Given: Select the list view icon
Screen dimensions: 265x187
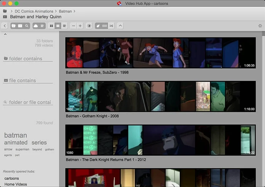Looking at the screenshot, I should 58,26.
